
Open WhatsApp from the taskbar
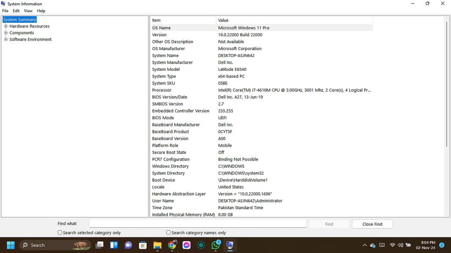[216, 245]
